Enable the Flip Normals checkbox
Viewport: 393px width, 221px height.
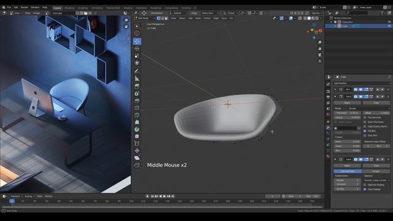365,117
